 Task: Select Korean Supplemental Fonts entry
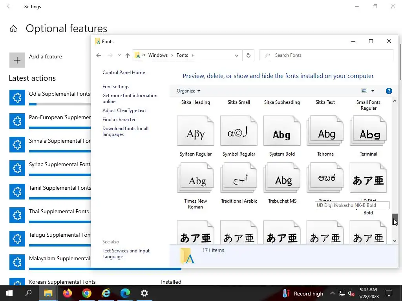(x=95, y=282)
